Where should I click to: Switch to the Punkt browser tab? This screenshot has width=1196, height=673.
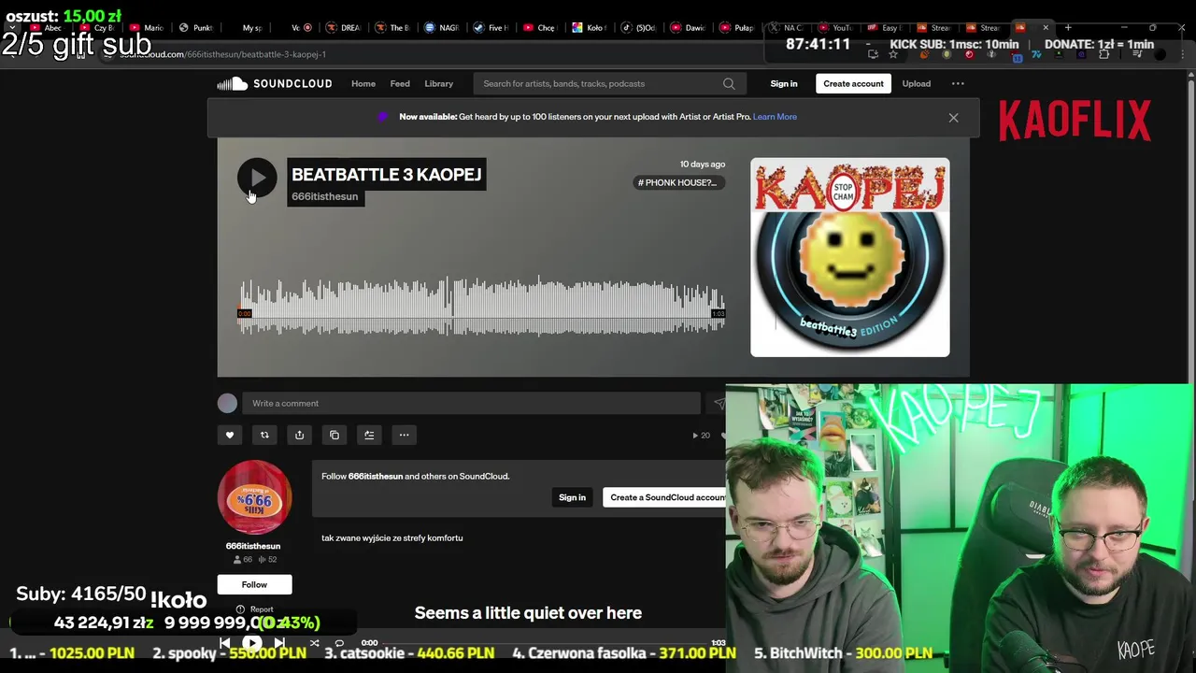(x=197, y=28)
